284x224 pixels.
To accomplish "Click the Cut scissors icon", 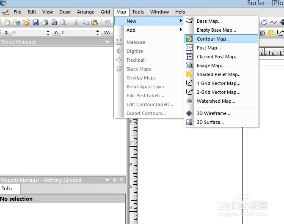I will pyautogui.click(x=76, y=22).
